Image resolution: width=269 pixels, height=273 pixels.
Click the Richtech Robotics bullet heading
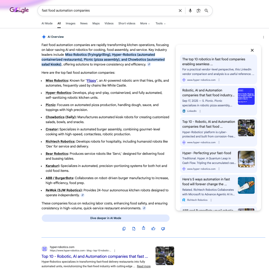pyautogui.click(x=60, y=142)
